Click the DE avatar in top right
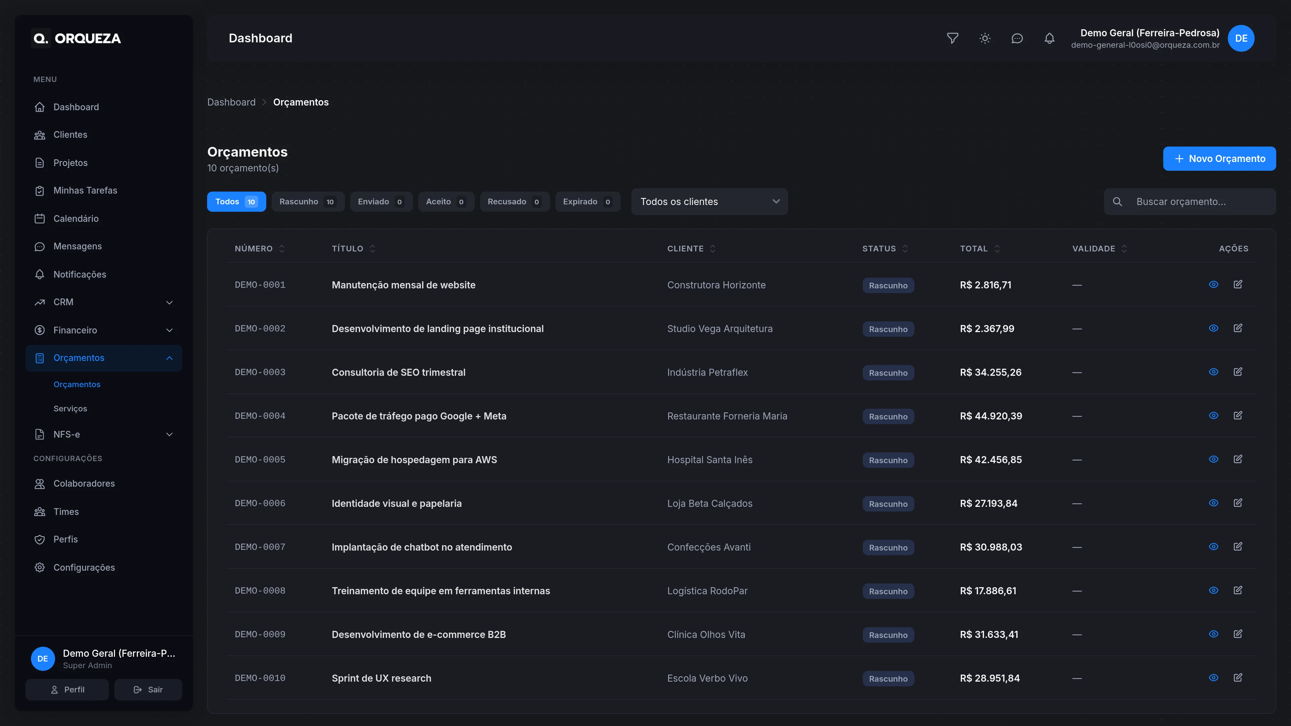 1241,38
